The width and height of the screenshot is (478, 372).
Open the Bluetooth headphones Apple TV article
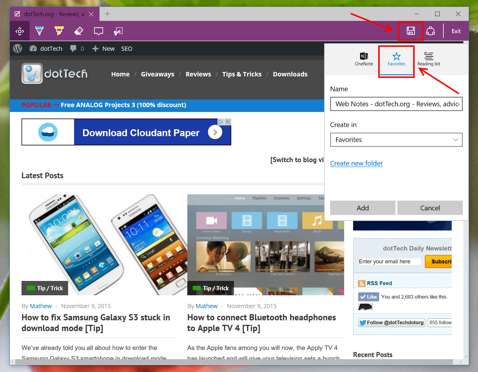pos(261,323)
